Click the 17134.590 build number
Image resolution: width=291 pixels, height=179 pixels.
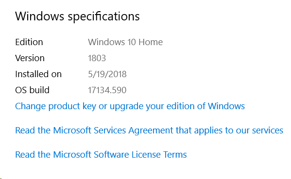coord(107,90)
